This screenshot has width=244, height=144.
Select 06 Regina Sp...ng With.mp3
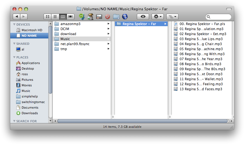pos(202,54)
